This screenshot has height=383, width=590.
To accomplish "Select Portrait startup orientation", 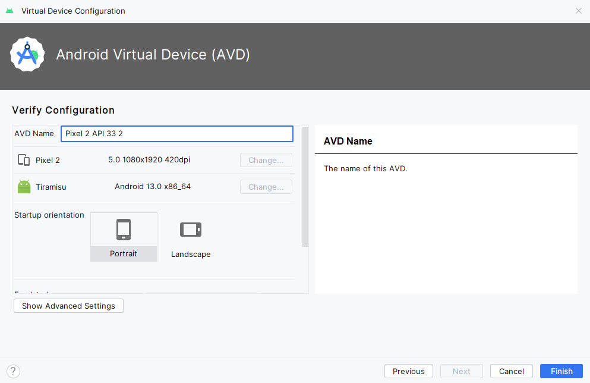I will [x=124, y=237].
